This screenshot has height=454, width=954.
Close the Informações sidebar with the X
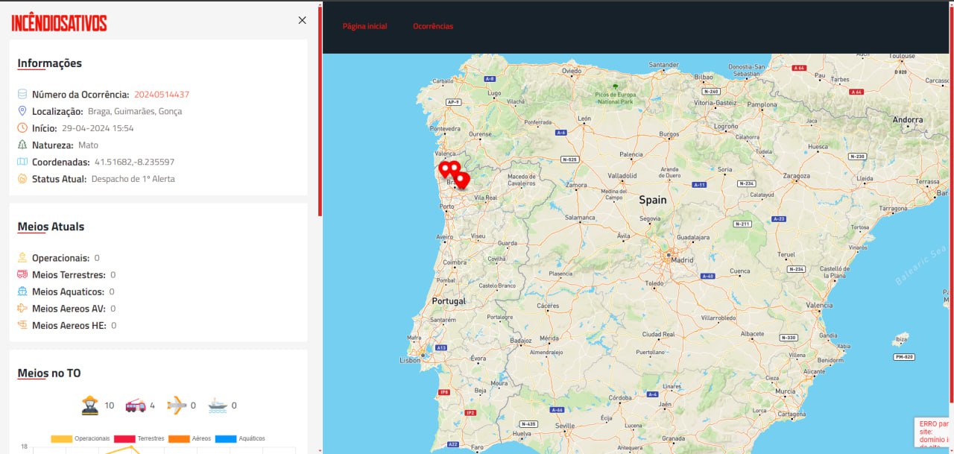[302, 20]
